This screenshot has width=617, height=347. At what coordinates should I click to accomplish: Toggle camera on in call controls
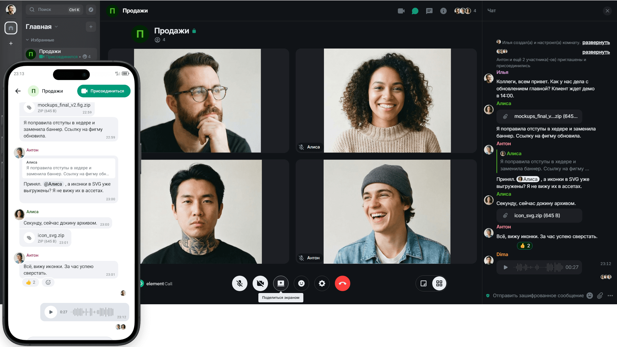click(x=260, y=283)
